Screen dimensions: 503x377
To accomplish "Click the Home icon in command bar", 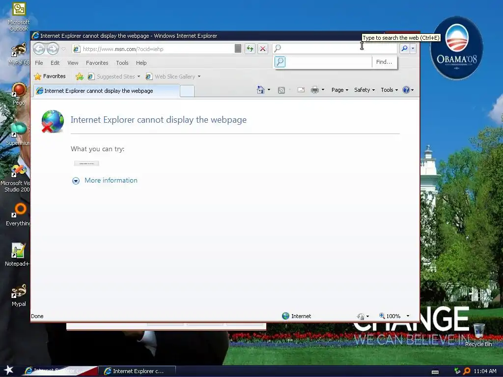I will [x=261, y=90].
